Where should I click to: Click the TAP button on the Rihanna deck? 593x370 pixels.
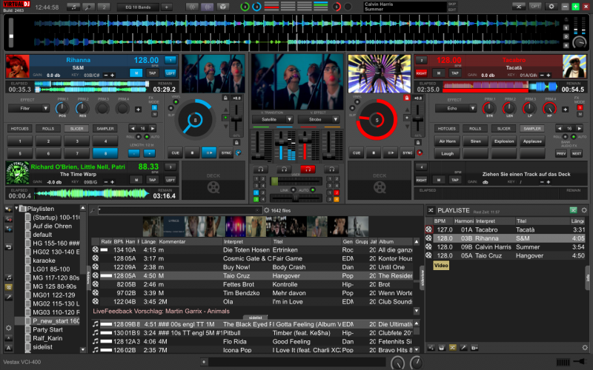tap(153, 73)
